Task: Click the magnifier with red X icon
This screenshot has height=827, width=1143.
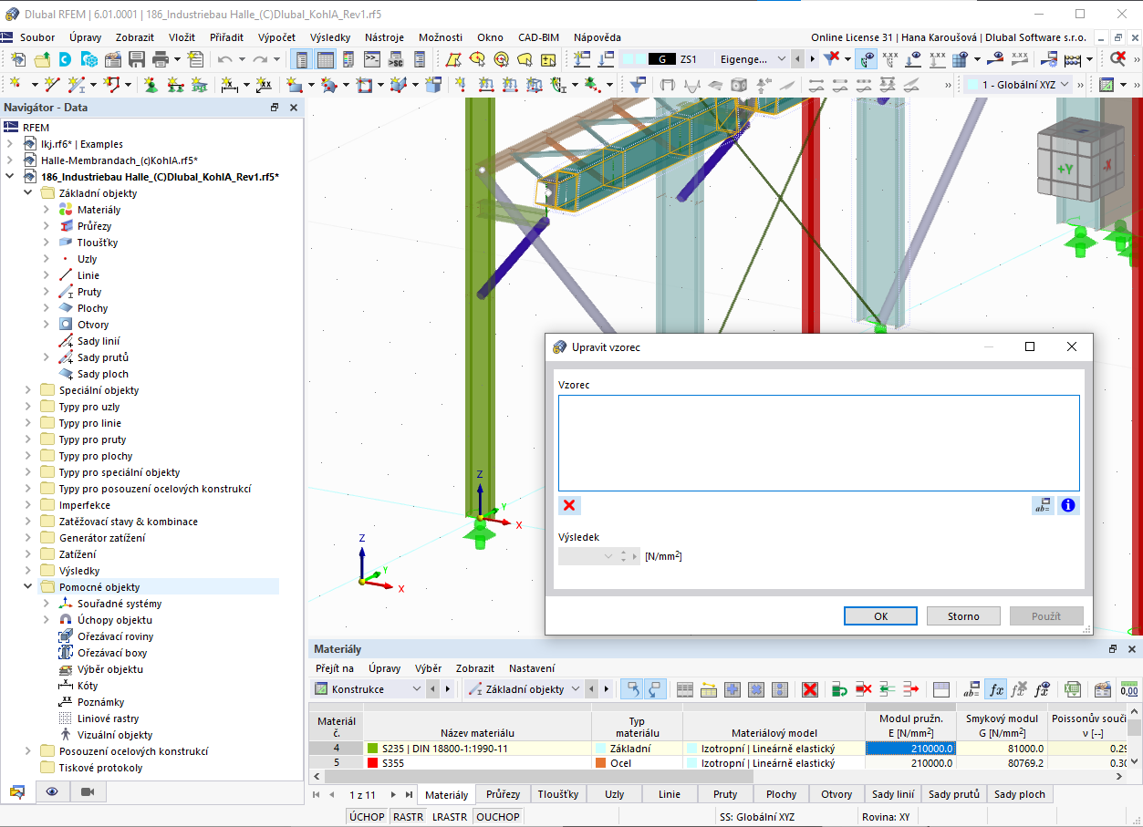Action: [1117, 59]
